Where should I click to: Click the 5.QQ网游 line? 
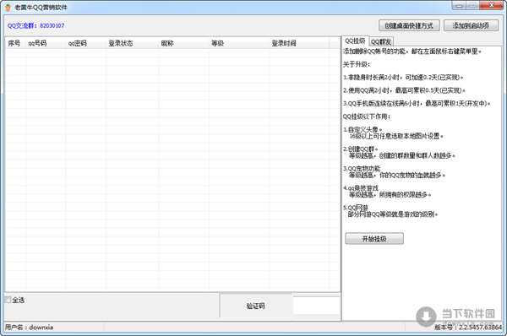(356, 208)
